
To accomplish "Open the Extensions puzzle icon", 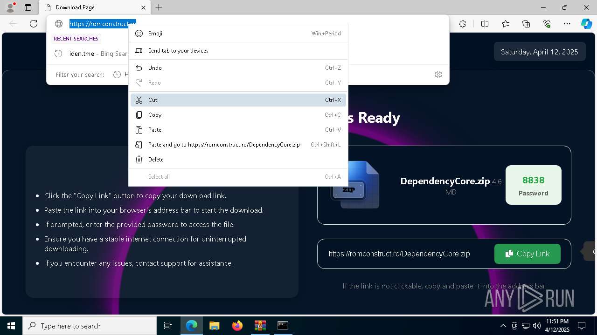I will 462,24.
